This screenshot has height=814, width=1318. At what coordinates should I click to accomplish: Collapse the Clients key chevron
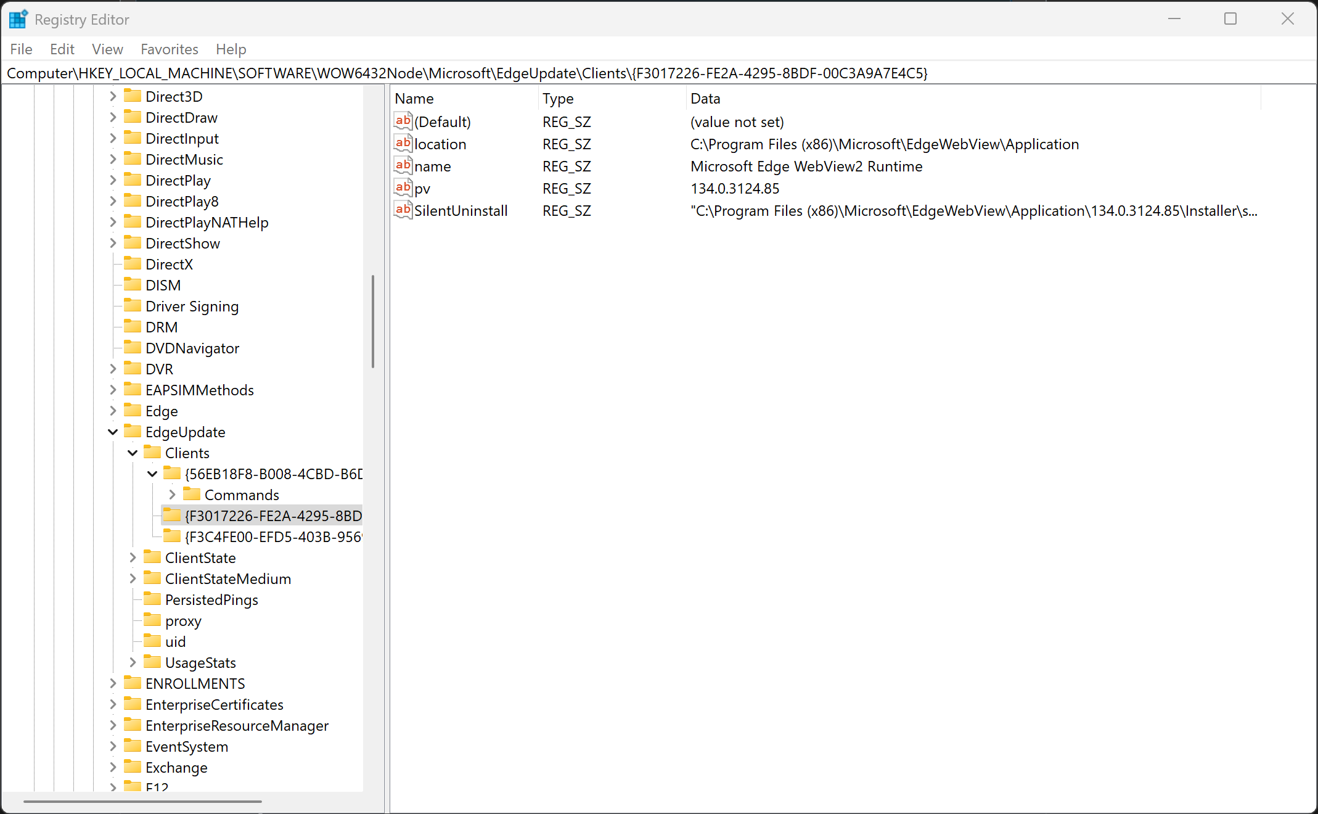133,453
